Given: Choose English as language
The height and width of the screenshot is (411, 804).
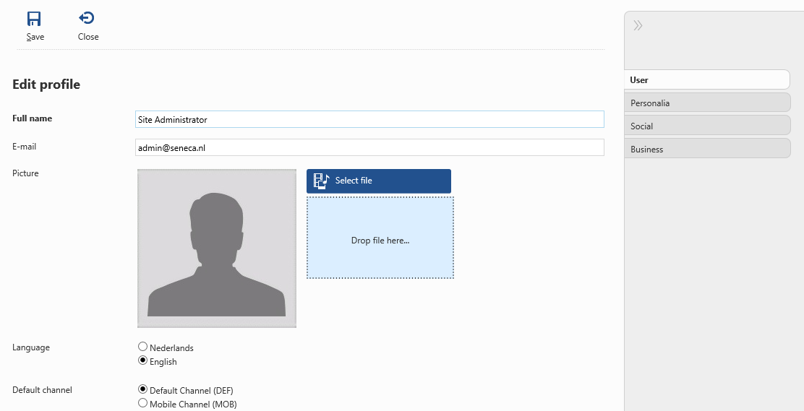Looking at the screenshot, I should point(143,360).
